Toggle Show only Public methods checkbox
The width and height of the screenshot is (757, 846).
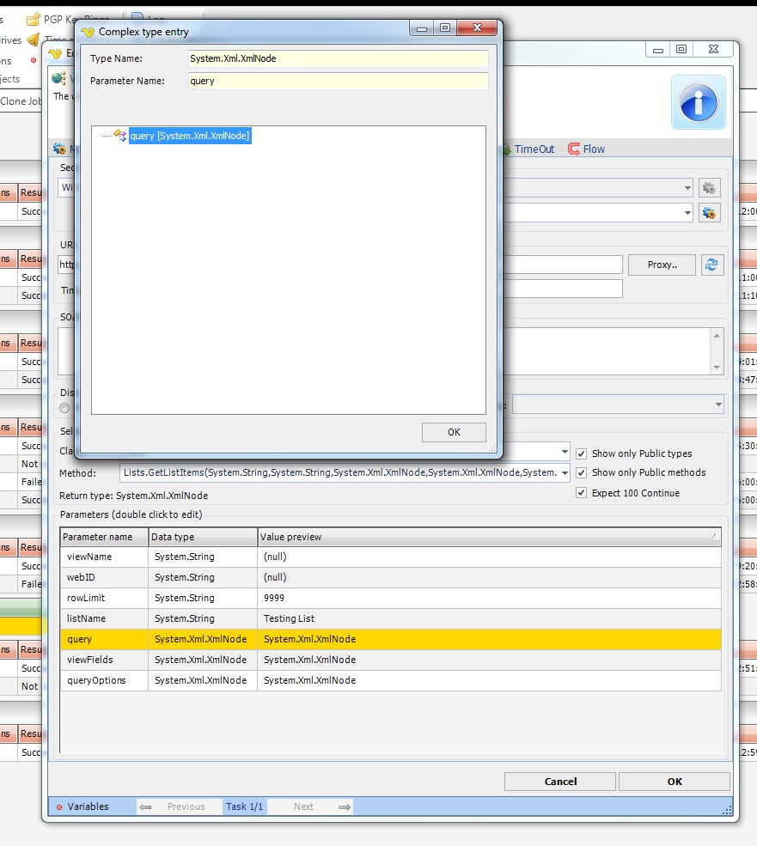click(582, 472)
